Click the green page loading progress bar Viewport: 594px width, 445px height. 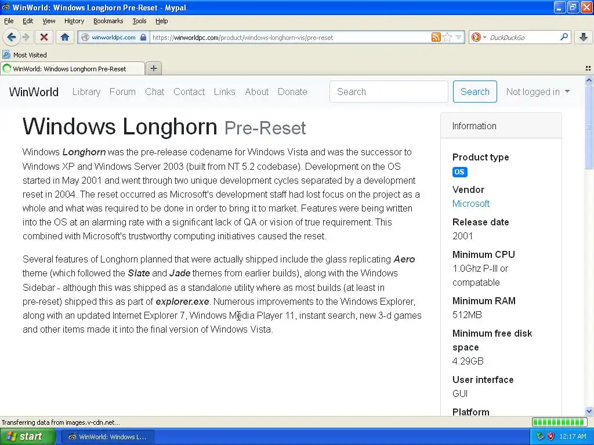(x=559, y=422)
